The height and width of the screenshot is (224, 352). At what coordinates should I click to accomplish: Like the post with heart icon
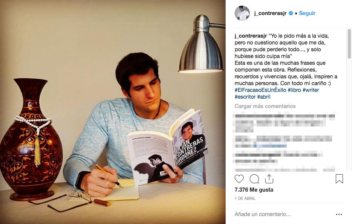pyautogui.click(x=239, y=179)
